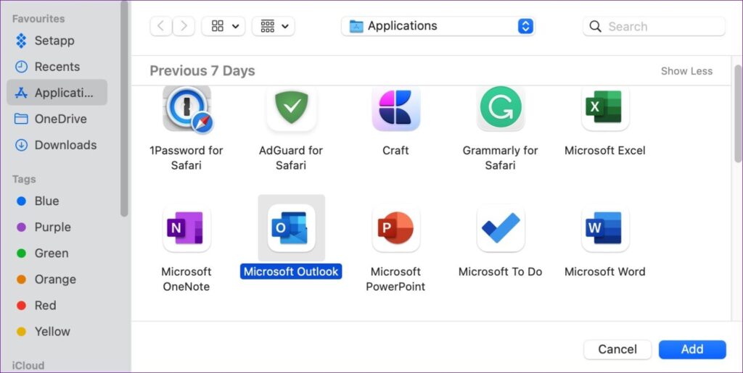Collapse section with Show Less

686,71
